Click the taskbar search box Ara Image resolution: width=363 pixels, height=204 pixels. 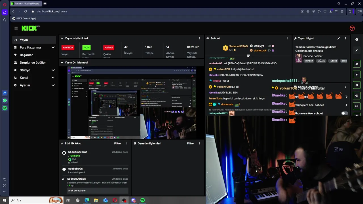click(x=37, y=200)
